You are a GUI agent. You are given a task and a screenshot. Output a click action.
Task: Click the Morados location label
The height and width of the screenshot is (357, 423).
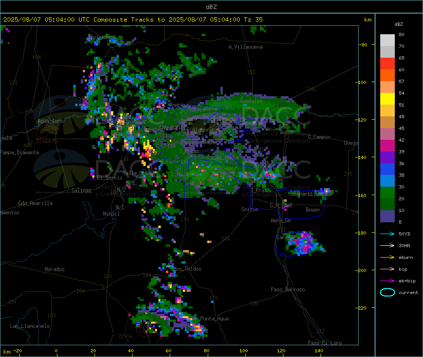55,269
